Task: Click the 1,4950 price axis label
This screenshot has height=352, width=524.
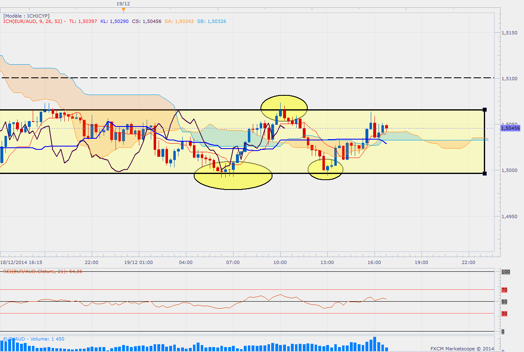Action: pyautogui.click(x=509, y=216)
